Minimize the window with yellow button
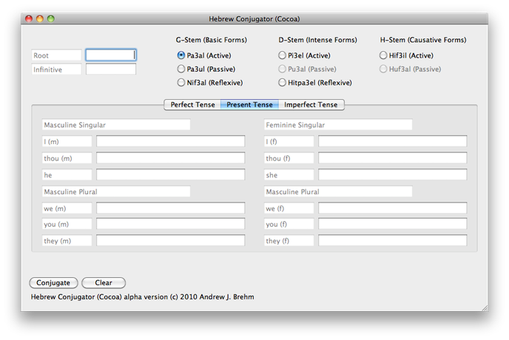 point(40,18)
